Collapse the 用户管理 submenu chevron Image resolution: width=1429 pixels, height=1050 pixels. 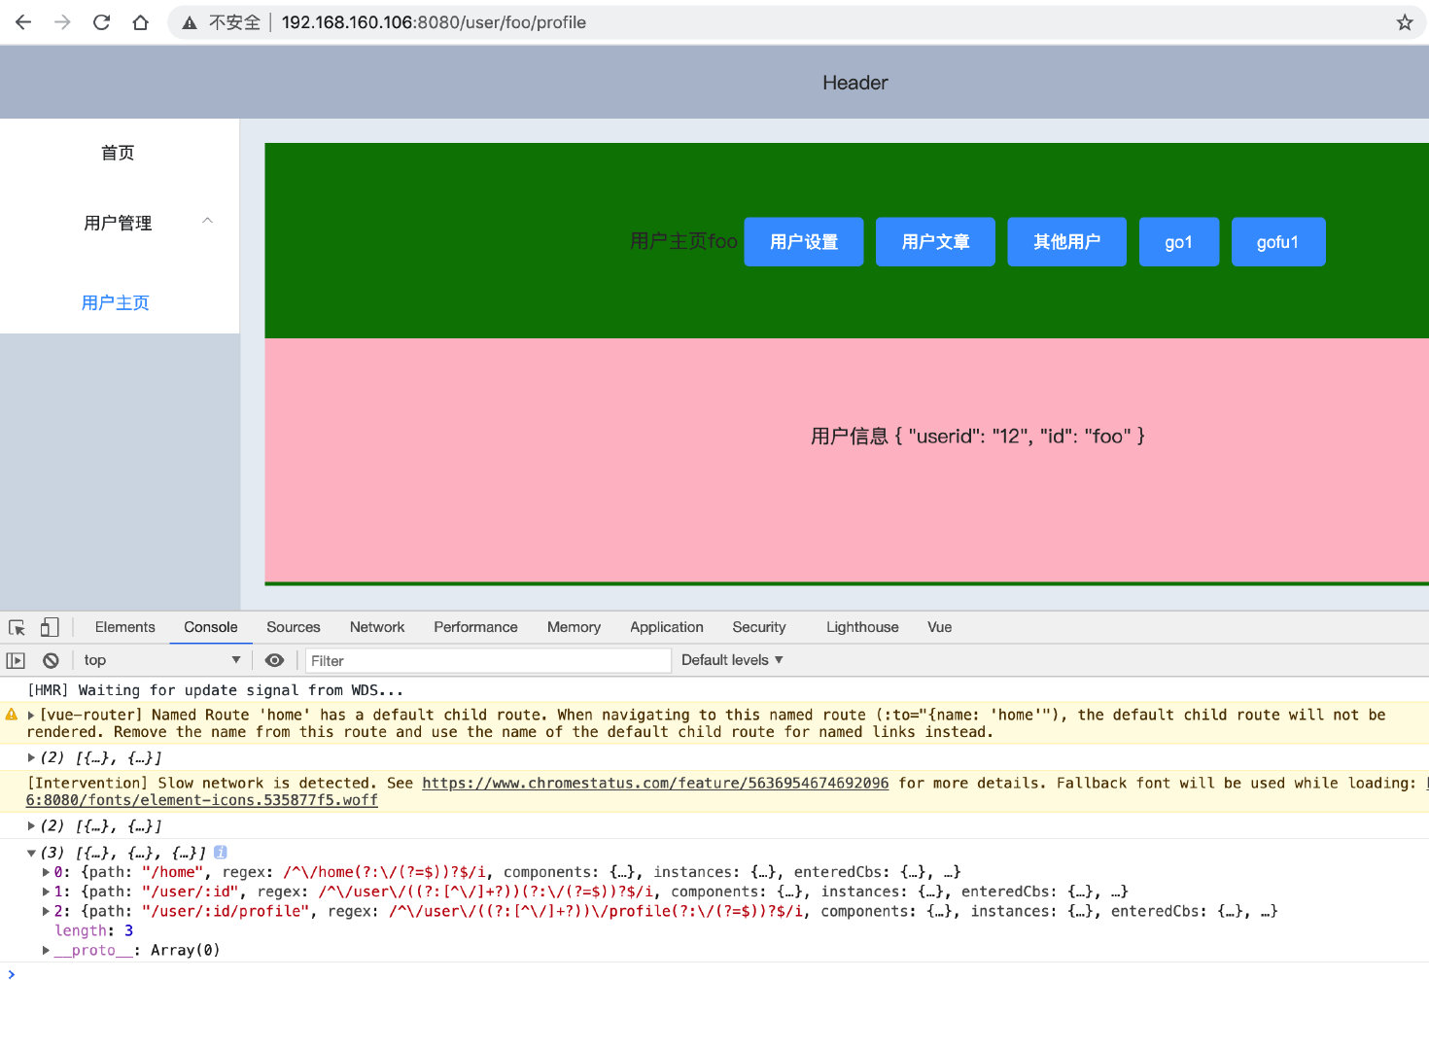(x=207, y=222)
